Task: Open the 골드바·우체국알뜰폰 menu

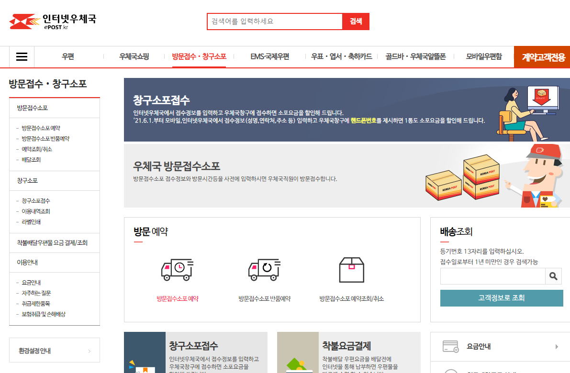Action: click(x=415, y=56)
